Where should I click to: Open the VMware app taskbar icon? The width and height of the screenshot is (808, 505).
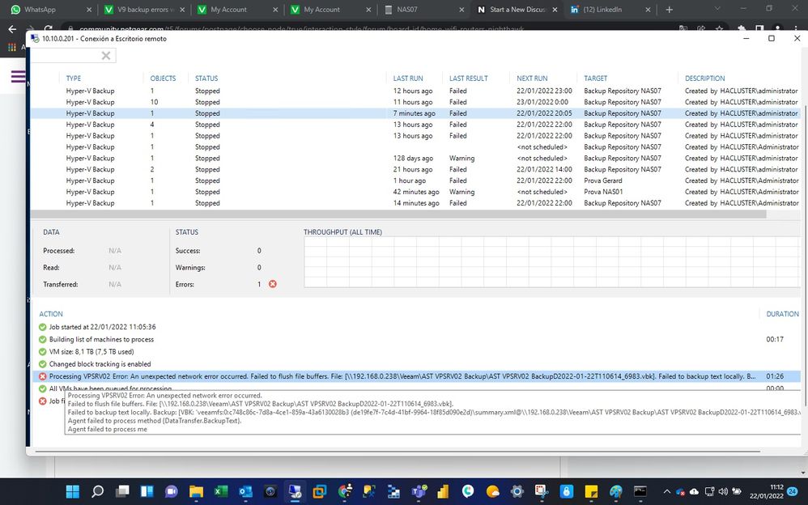(x=320, y=491)
